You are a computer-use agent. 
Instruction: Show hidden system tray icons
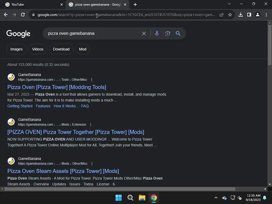(x=216, y=198)
